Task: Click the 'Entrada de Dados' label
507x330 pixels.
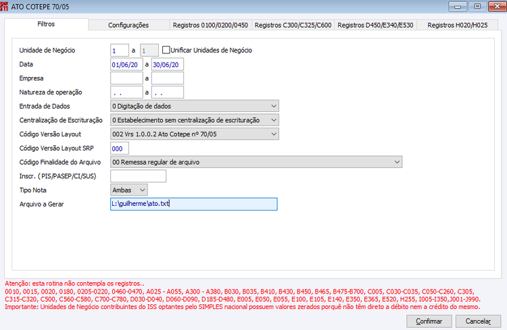Action: click(45, 106)
